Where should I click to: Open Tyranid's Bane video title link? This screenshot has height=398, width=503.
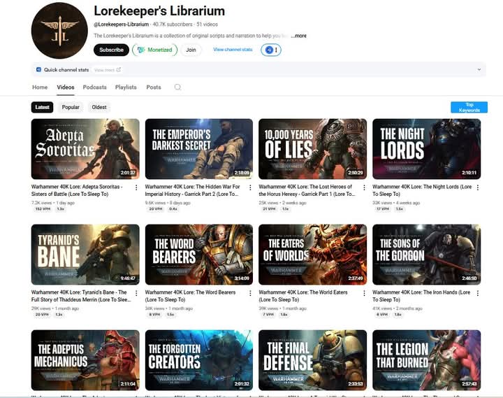pyautogui.click(x=81, y=296)
